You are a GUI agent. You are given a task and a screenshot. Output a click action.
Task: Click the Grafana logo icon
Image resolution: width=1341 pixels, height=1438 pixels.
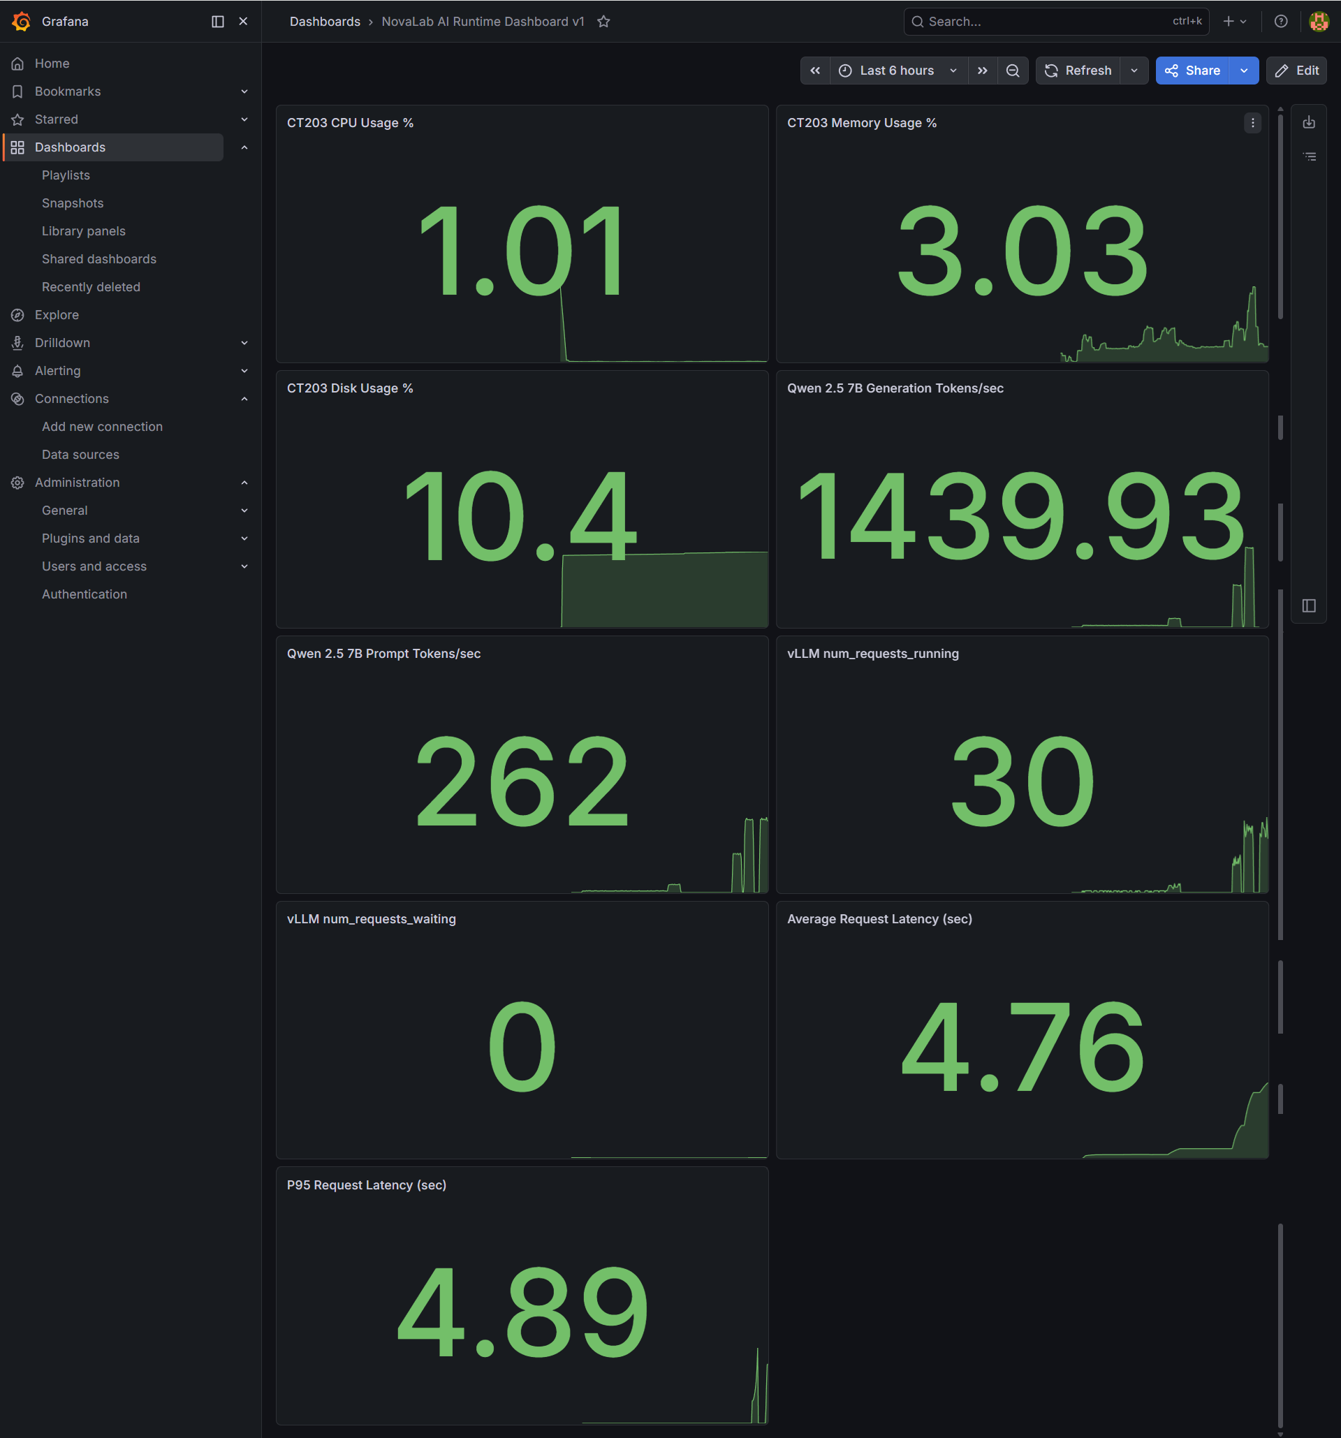click(x=21, y=22)
